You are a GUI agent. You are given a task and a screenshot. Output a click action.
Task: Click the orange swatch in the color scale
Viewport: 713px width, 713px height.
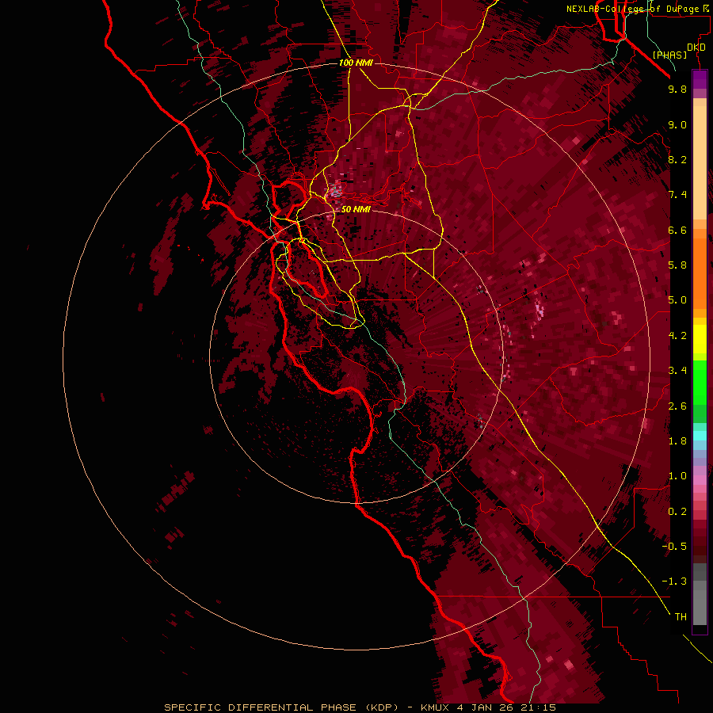pos(700,273)
